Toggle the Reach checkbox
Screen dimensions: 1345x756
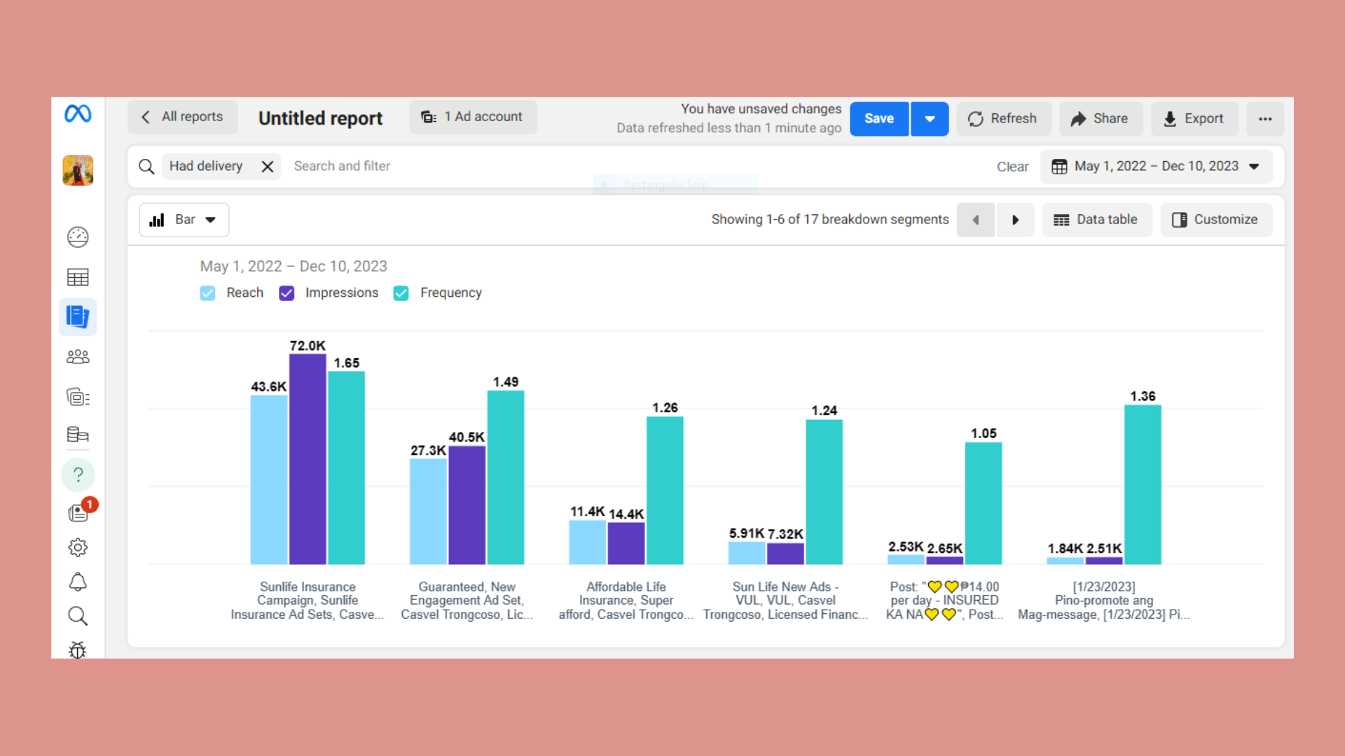(x=207, y=293)
